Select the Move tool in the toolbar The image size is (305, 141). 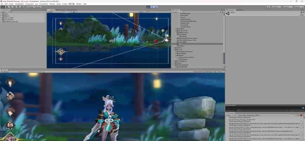7,7
